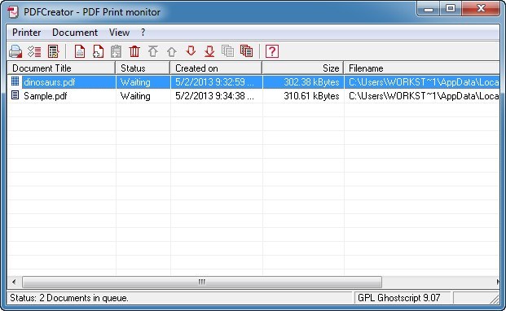
Task: Open the Printer menu
Action: pos(26,33)
